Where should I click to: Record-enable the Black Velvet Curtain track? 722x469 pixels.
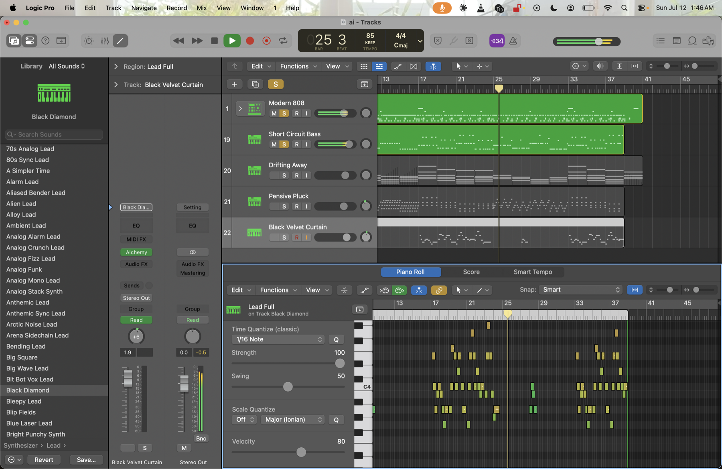click(297, 238)
